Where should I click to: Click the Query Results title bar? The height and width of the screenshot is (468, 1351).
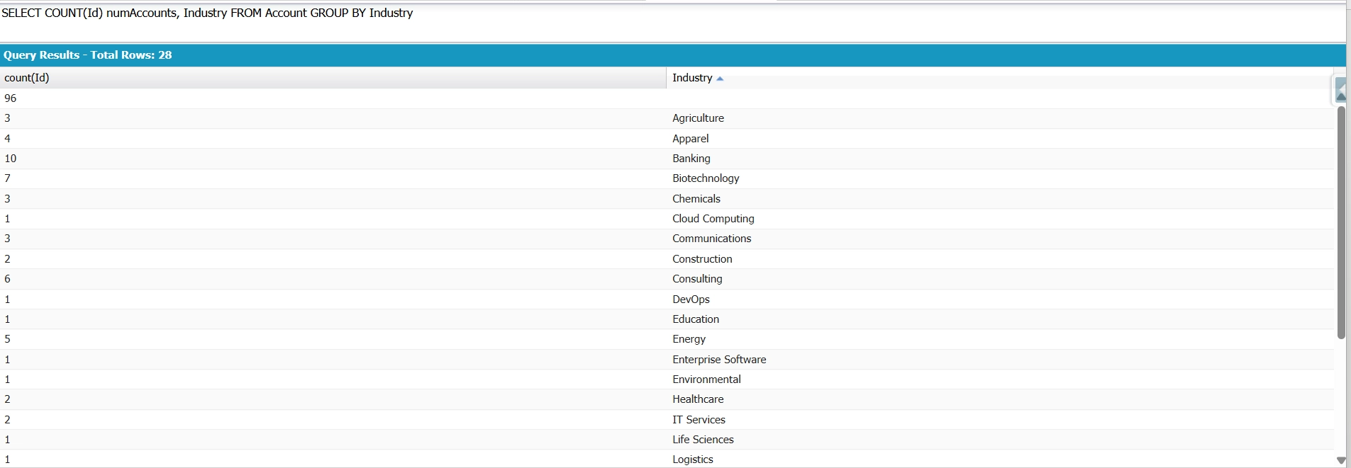click(673, 55)
